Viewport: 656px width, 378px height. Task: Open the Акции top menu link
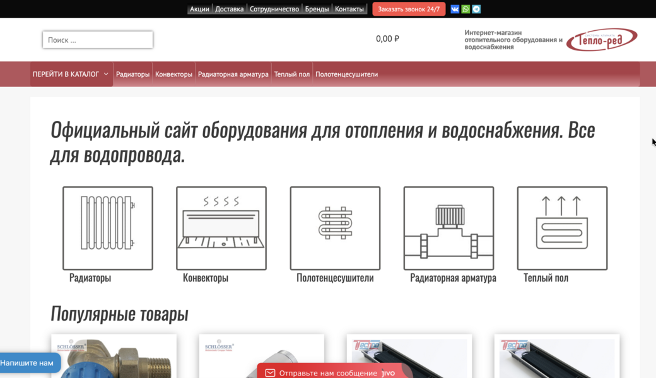pos(199,9)
